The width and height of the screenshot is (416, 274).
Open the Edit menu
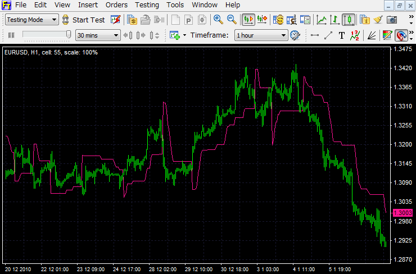(x=40, y=4)
